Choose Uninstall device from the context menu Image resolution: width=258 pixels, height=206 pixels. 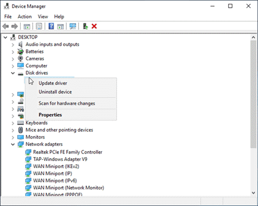(x=71, y=92)
